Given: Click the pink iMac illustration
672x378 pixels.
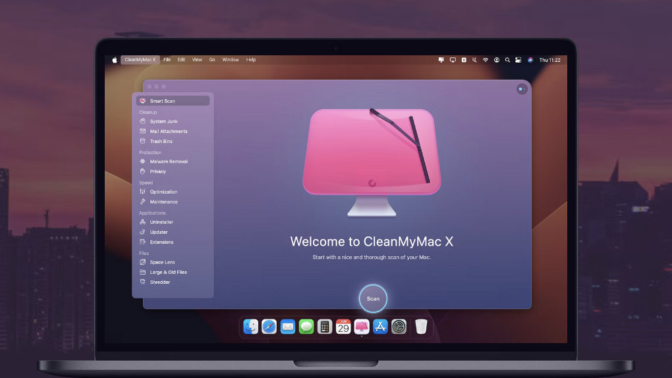Looking at the screenshot, I should point(372,163).
